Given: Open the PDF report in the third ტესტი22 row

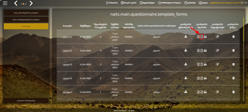Looking at the screenshot, I should tap(202, 65).
